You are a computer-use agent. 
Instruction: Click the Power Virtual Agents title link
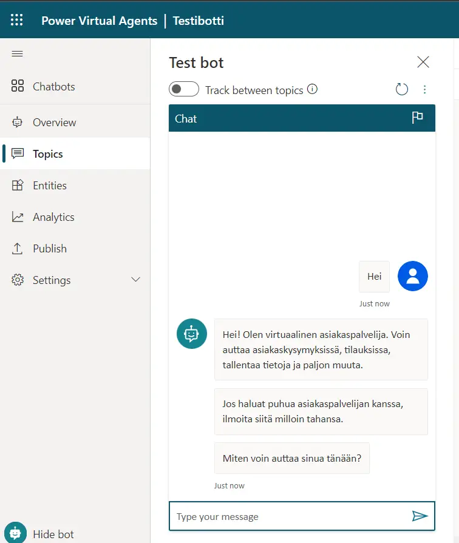pos(99,21)
